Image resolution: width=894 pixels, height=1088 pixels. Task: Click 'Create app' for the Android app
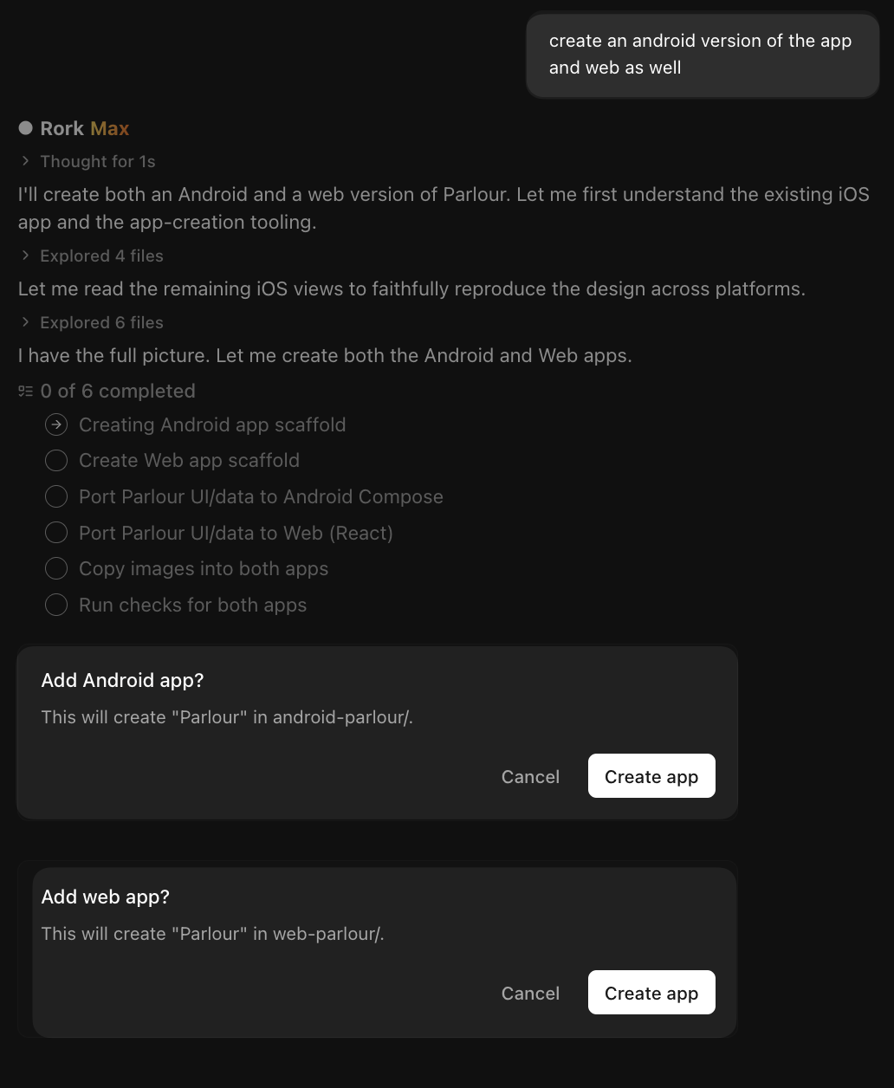[651, 776]
